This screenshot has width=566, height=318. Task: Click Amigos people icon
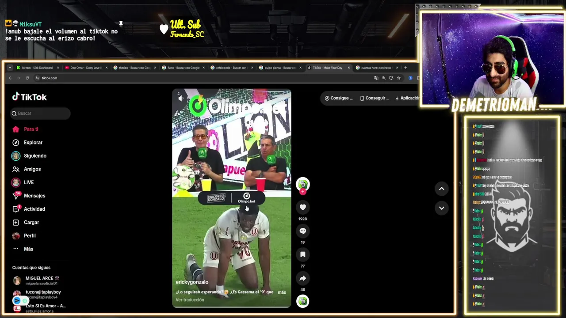16,169
